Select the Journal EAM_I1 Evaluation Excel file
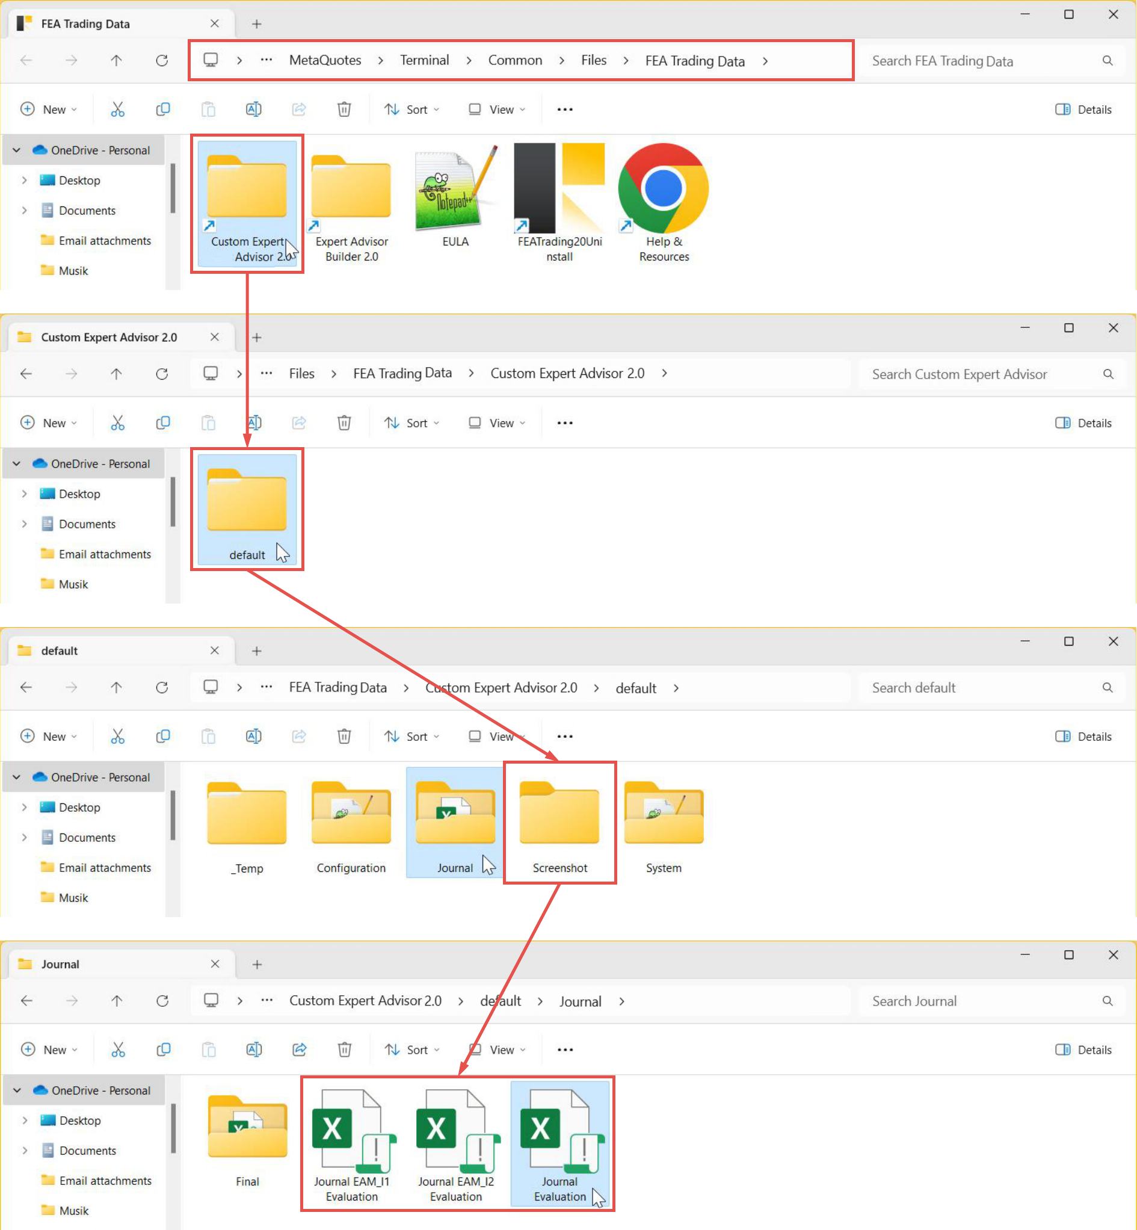 click(x=352, y=1146)
